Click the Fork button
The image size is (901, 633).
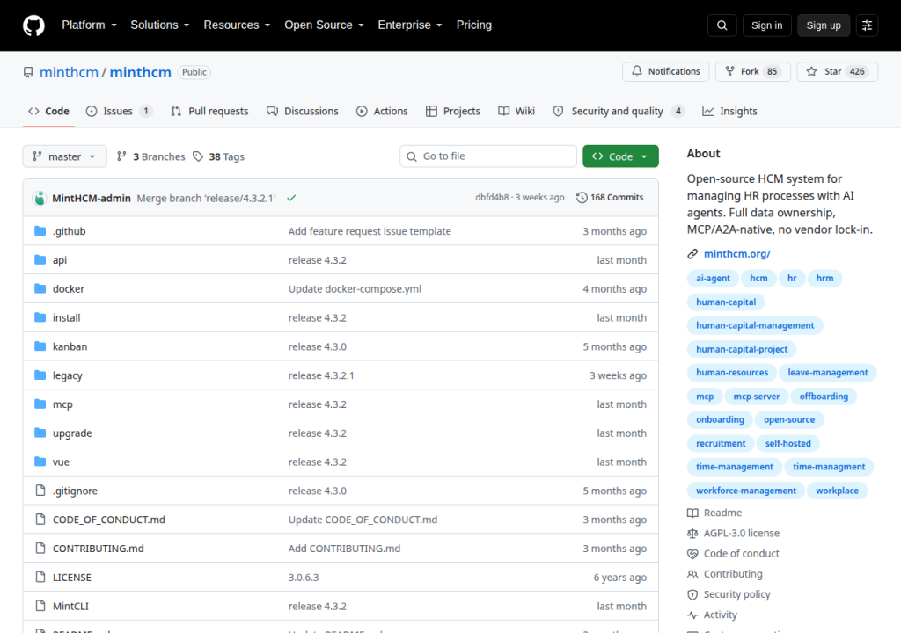pyautogui.click(x=753, y=71)
